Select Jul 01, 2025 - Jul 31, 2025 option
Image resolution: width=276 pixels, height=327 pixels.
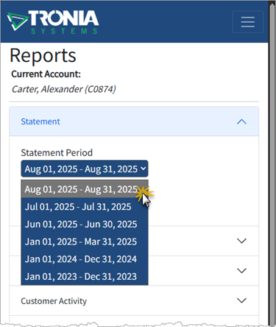[x=85, y=207]
